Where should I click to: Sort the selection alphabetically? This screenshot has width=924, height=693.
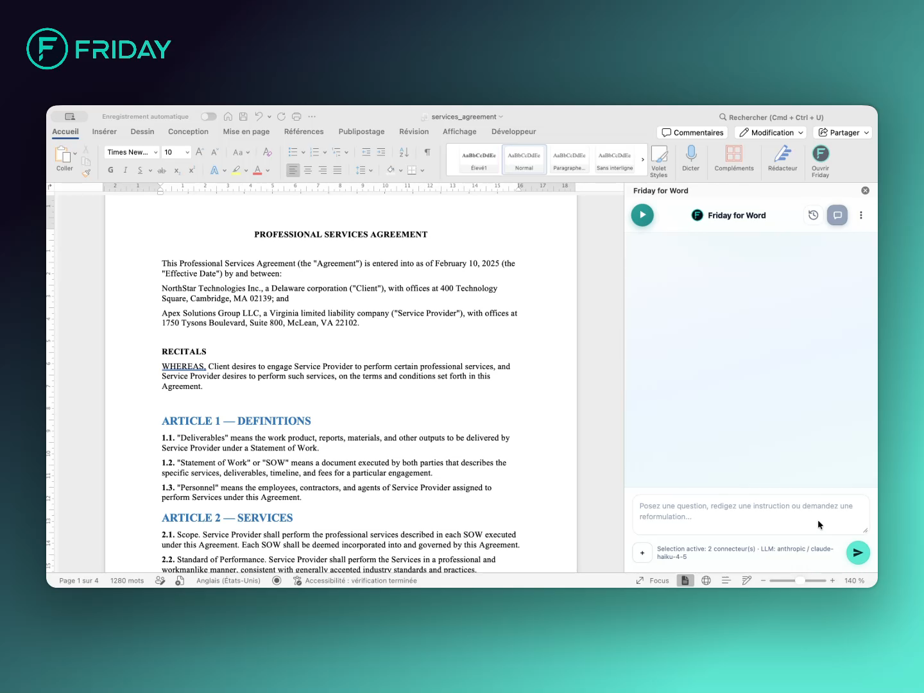pyautogui.click(x=404, y=152)
